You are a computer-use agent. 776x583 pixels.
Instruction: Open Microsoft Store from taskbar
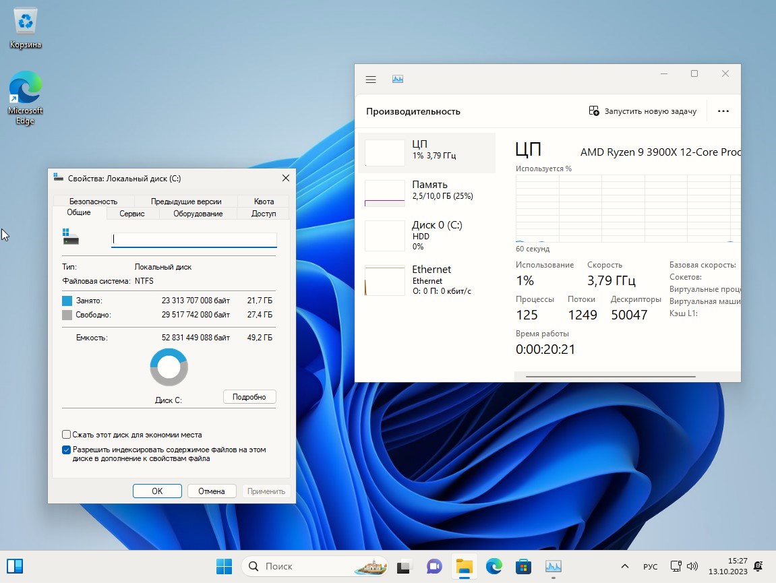pos(523,566)
